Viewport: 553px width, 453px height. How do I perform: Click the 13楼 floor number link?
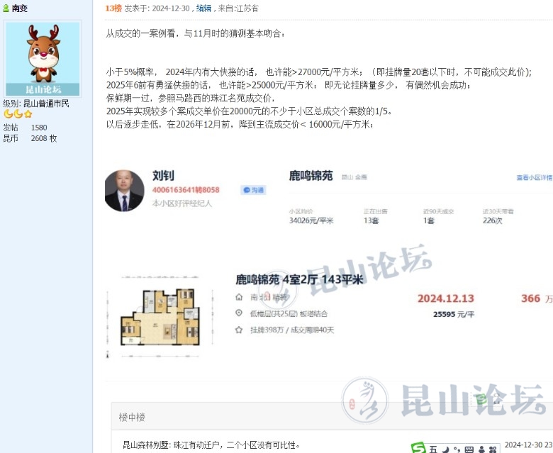point(113,8)
